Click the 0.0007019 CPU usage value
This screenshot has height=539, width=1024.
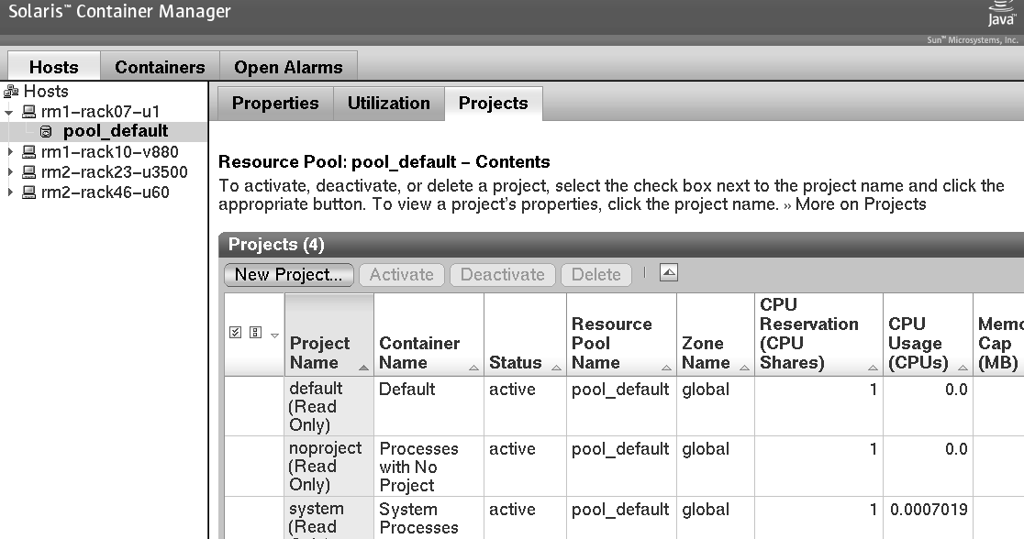click(x=929, y=510)
